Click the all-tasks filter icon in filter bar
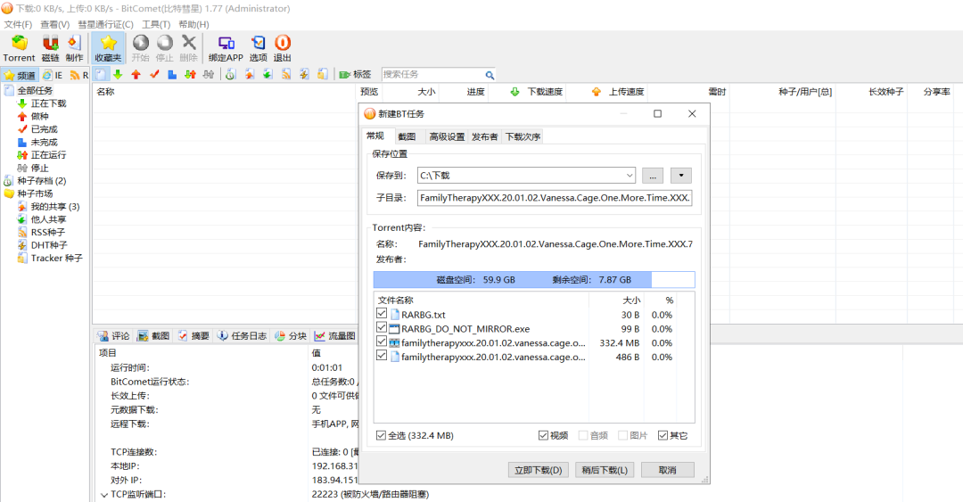This screenshot has height=502, width=963. 101,74
